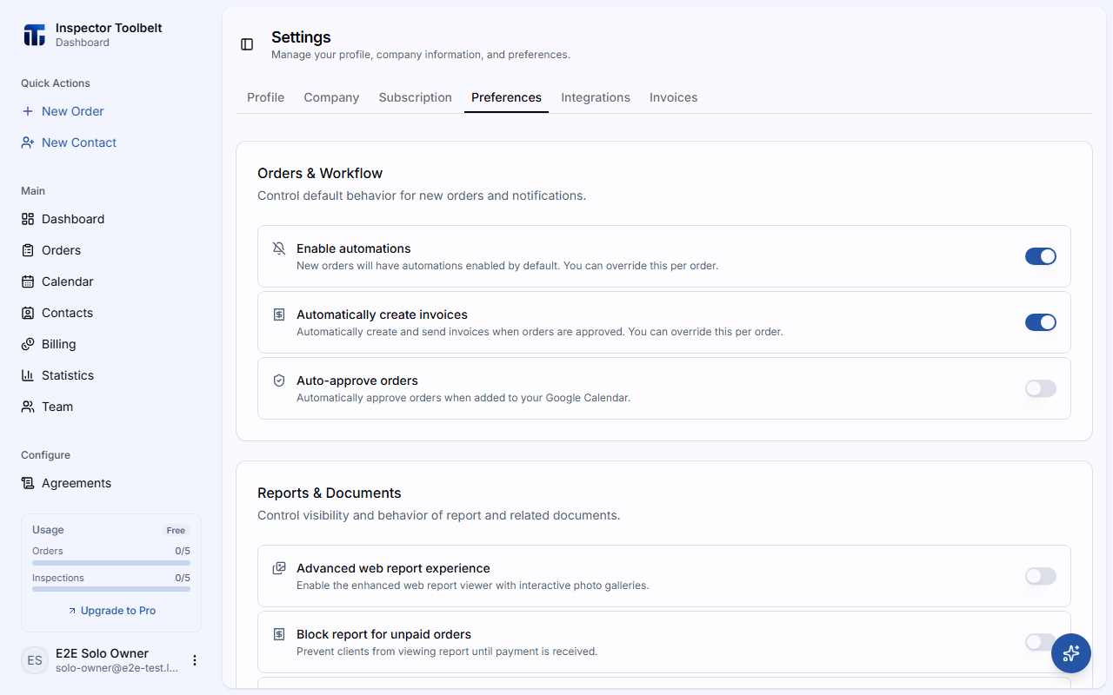Click the shield icon beside Auto-approve orders
Viewport: 1113px width, 695px height.
pyautogui.click(x=279, y=381)
